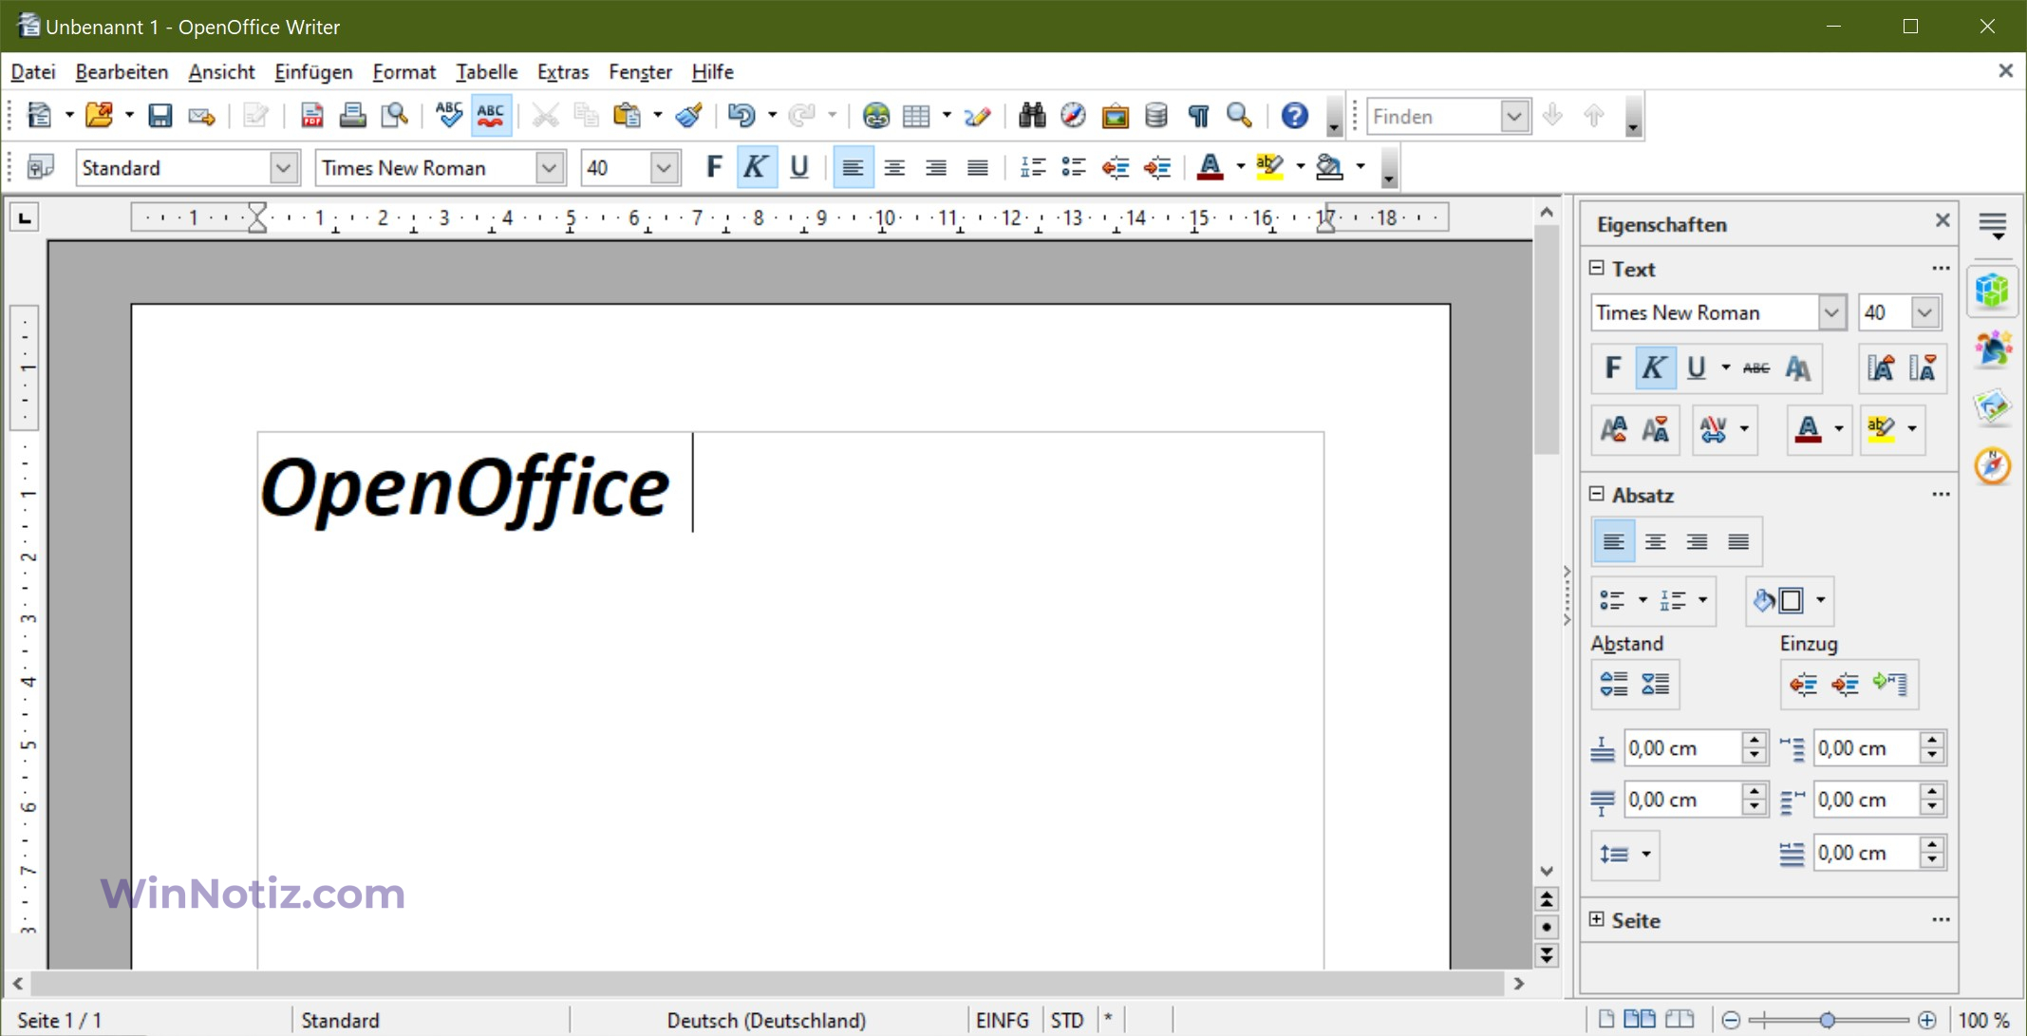Viewport: 2027px width, 1036px height.
Task: Open Page Preview from toolbar
Action: pos(395,116)
